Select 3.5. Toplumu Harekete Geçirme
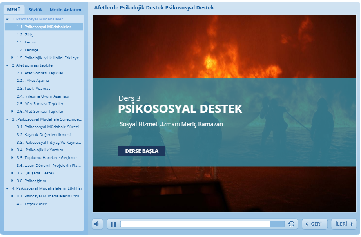This screenshot has width=361, height=237. pos(47,157)
